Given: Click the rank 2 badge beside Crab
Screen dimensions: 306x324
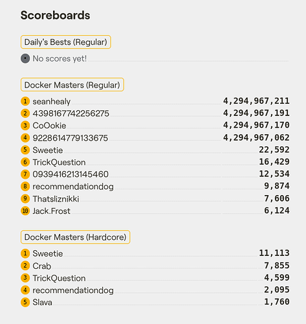Looking at the screenshot, I should pos(25,266).
